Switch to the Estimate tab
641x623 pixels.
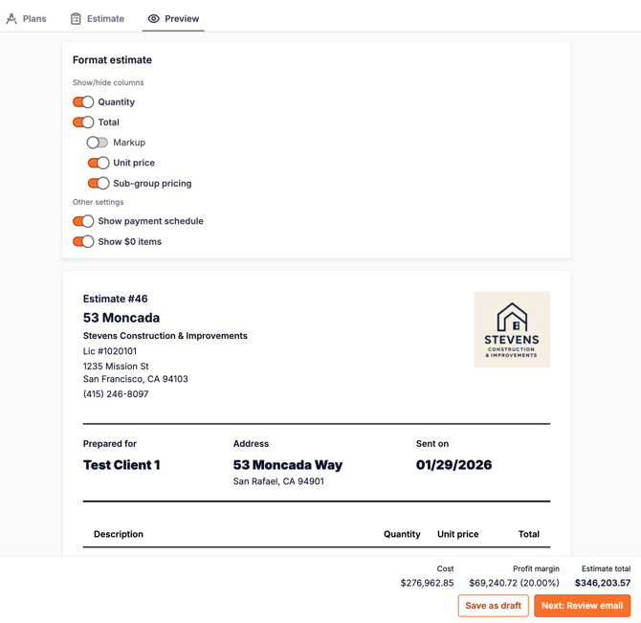point(104,18)
